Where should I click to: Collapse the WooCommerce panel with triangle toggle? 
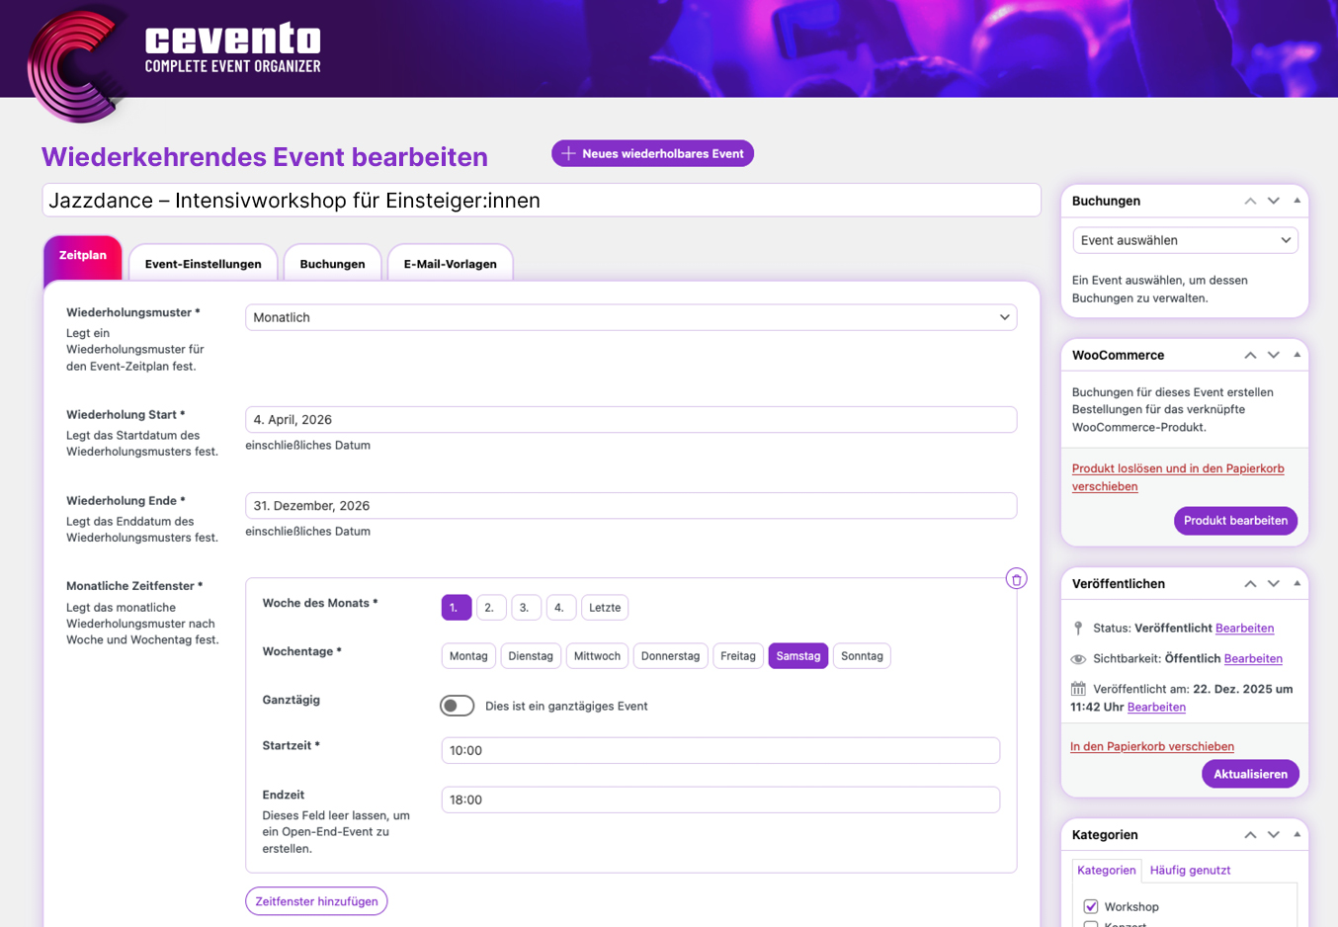click(x=1297, y=355)
